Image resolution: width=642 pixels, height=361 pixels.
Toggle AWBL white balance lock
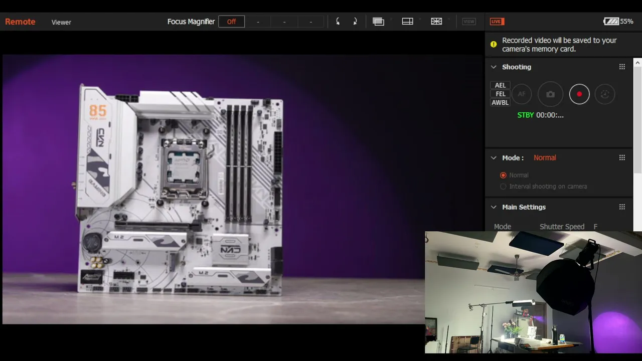[x=500, y=102]
